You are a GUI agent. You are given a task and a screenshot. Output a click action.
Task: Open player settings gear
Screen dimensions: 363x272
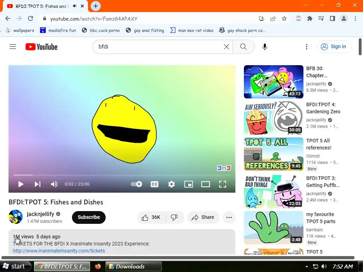(x=172, y=184)
